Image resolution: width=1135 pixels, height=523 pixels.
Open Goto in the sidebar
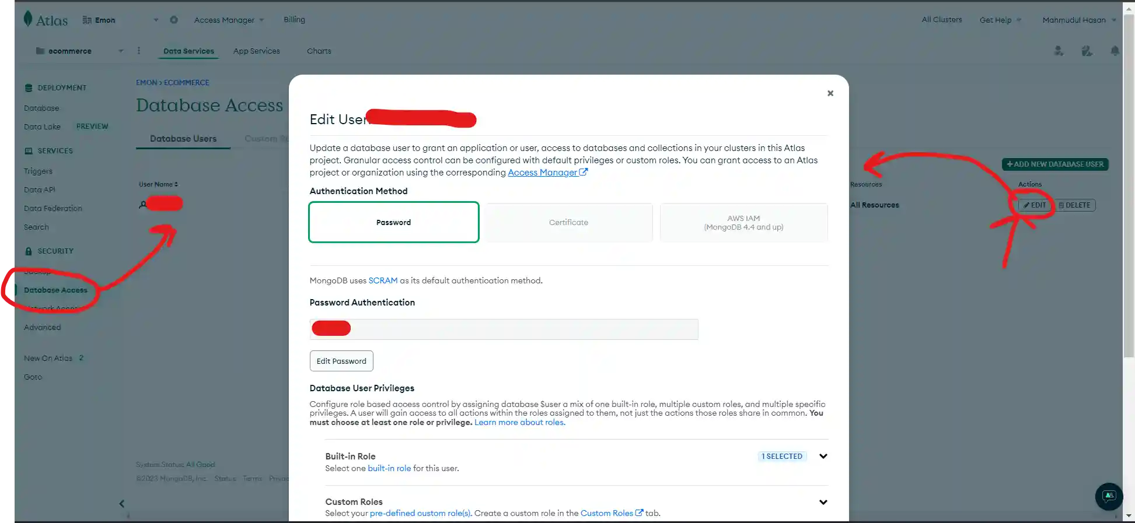pos(33,377)
